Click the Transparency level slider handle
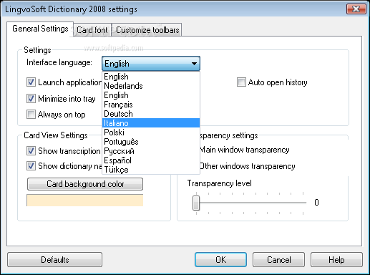The height and width of the screenshot is (275, 370). click(x=196, y=203)
